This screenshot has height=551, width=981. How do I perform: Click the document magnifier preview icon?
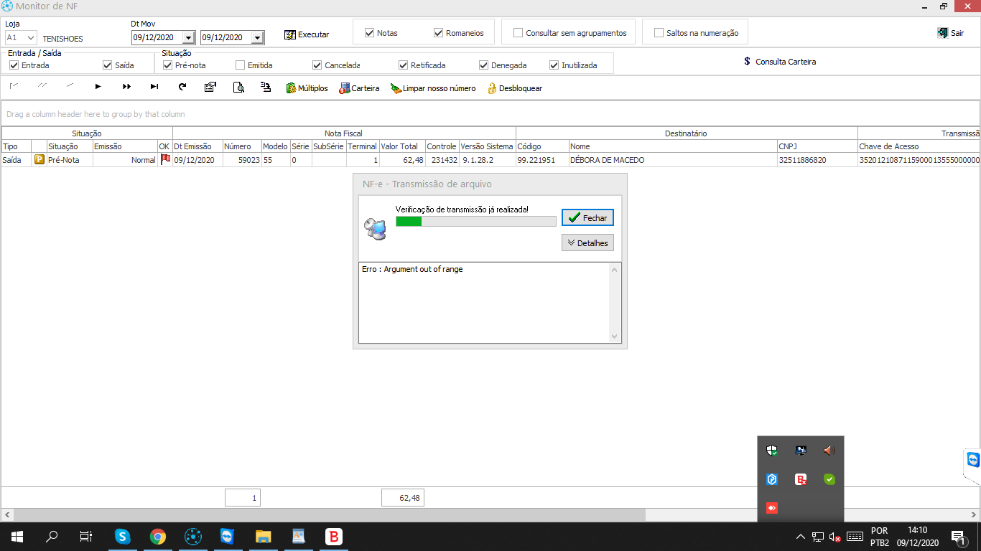click(x=238, y=87)
